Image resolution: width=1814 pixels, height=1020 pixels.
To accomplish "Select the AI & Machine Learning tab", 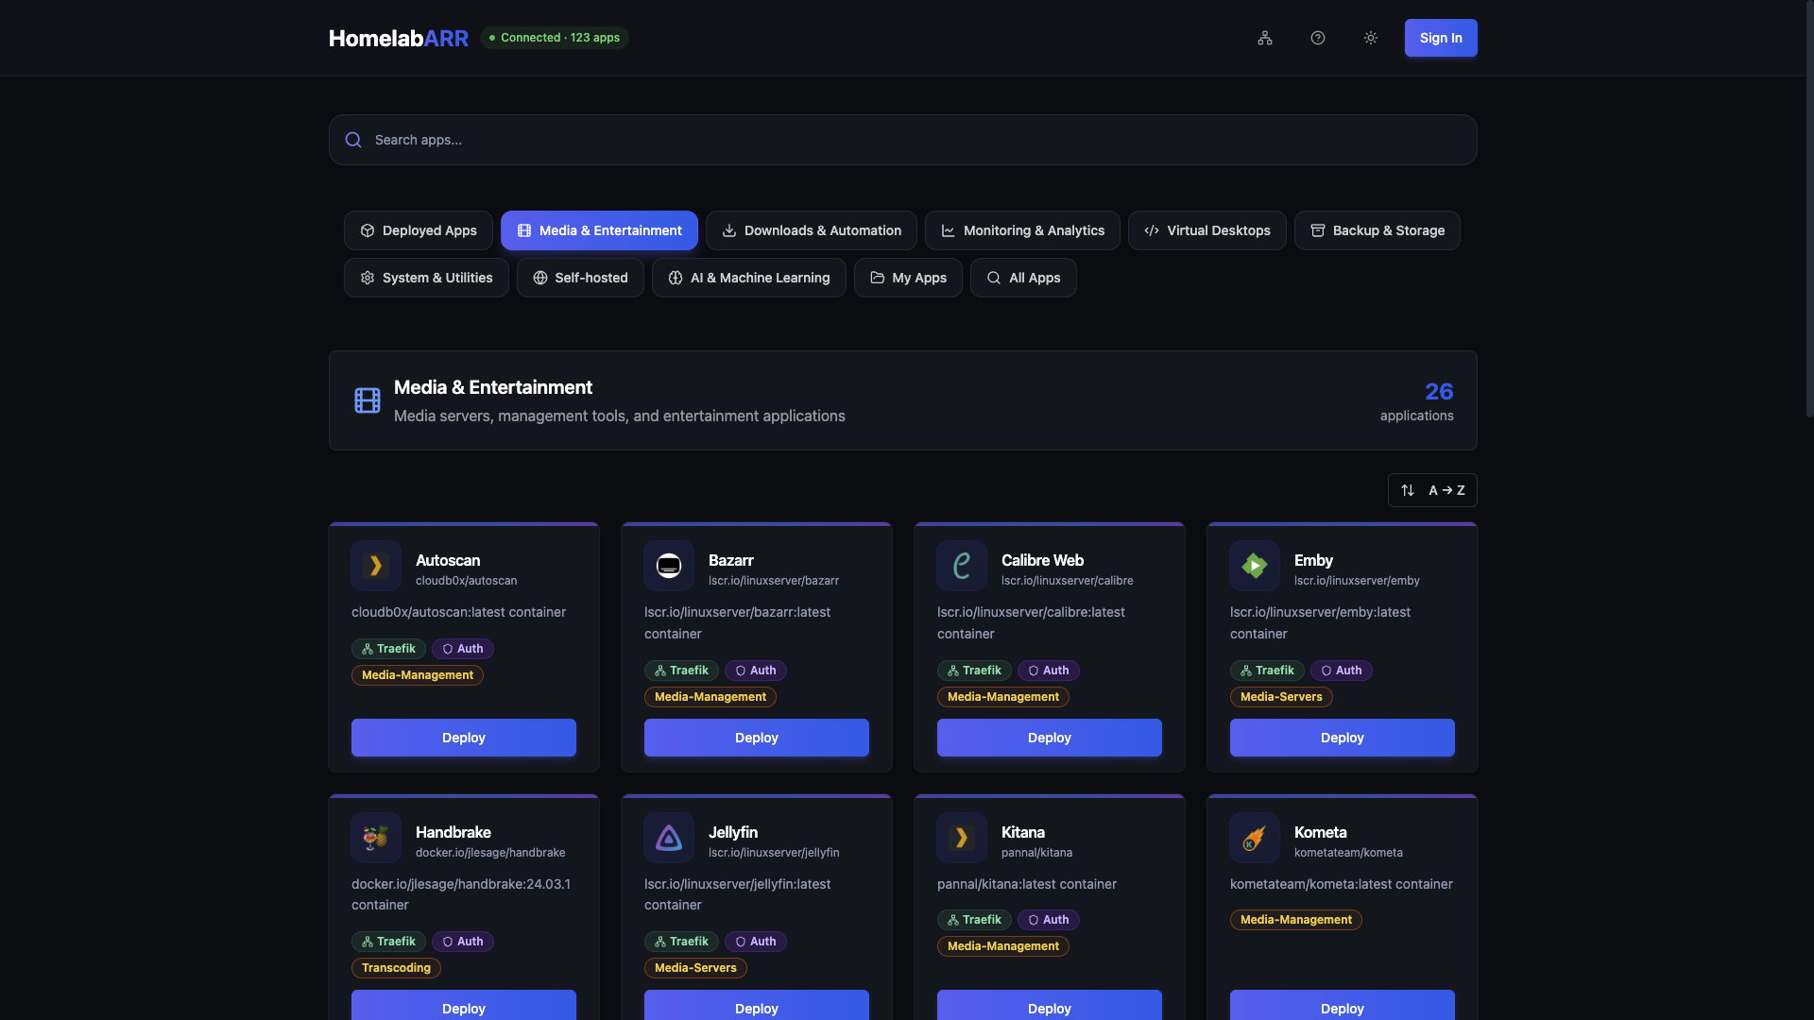I will pyautogui.click(x=748, y=278).
